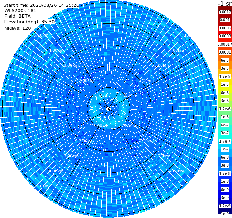Click the 0.001 dark red colorbar label

click(225, 20)
